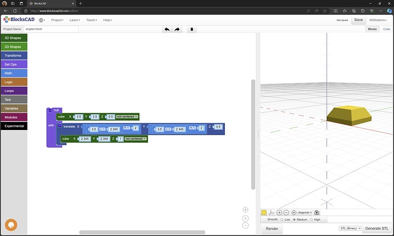The image size is (394, 236).
Task: Click the undo arrow button
Action: click(x=167, y=29)
